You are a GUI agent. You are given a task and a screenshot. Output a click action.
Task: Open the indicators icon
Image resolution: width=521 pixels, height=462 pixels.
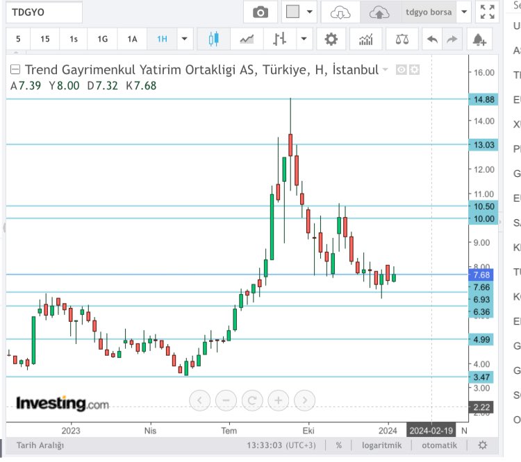[366, 40]
